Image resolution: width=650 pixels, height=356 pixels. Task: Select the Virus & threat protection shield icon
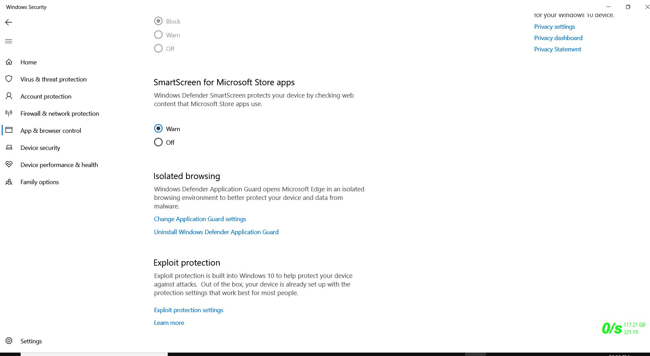coord(9,79)
